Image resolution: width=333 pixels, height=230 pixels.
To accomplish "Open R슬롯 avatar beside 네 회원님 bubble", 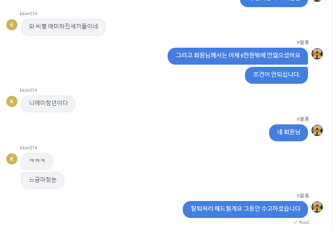I will click(317, 130).
